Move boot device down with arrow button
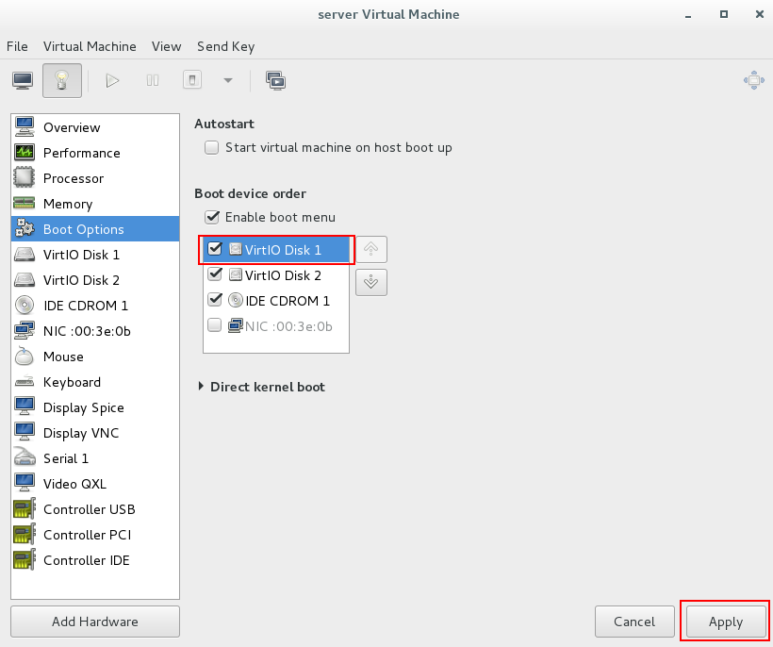This screenshot has width=773, height=647. 371,283
